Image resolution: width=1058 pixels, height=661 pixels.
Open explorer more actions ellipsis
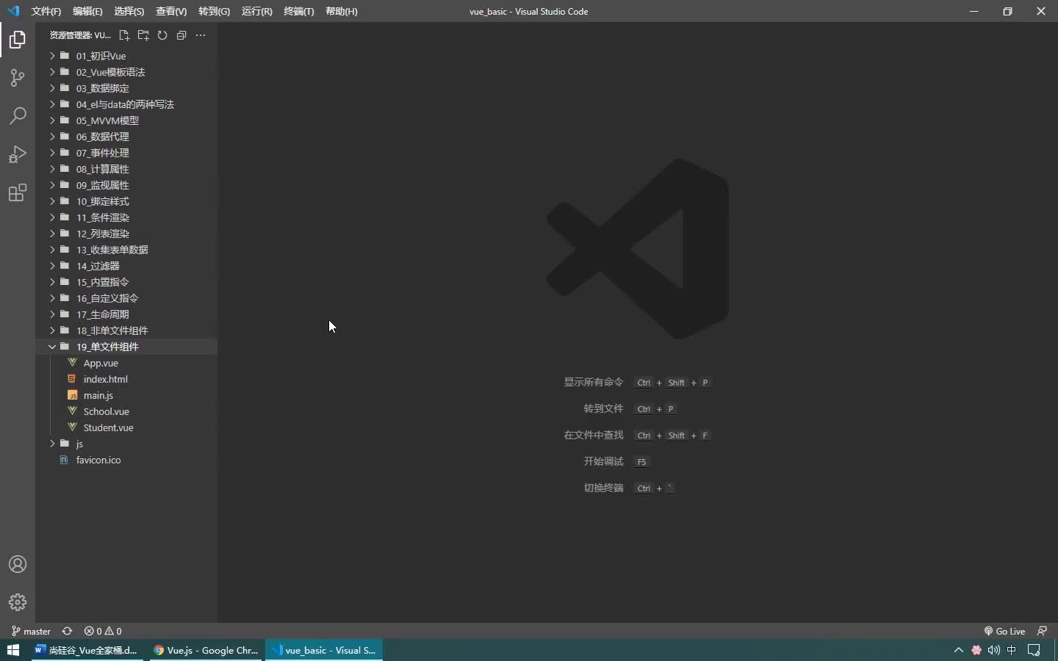point(201,35)
